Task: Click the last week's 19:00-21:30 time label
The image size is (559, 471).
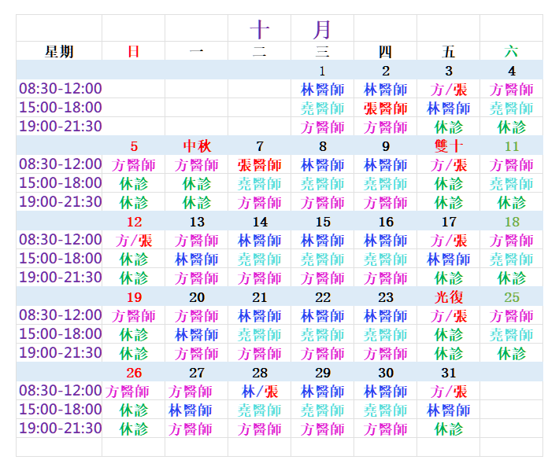Action: [61, 429]
